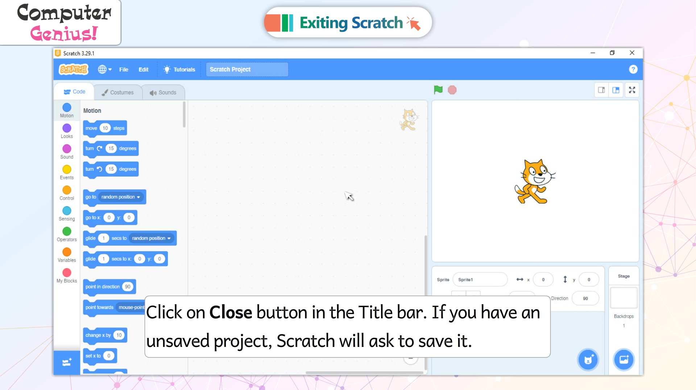
Task: Open the Add Extension button
Action: [x=67, y=362]
